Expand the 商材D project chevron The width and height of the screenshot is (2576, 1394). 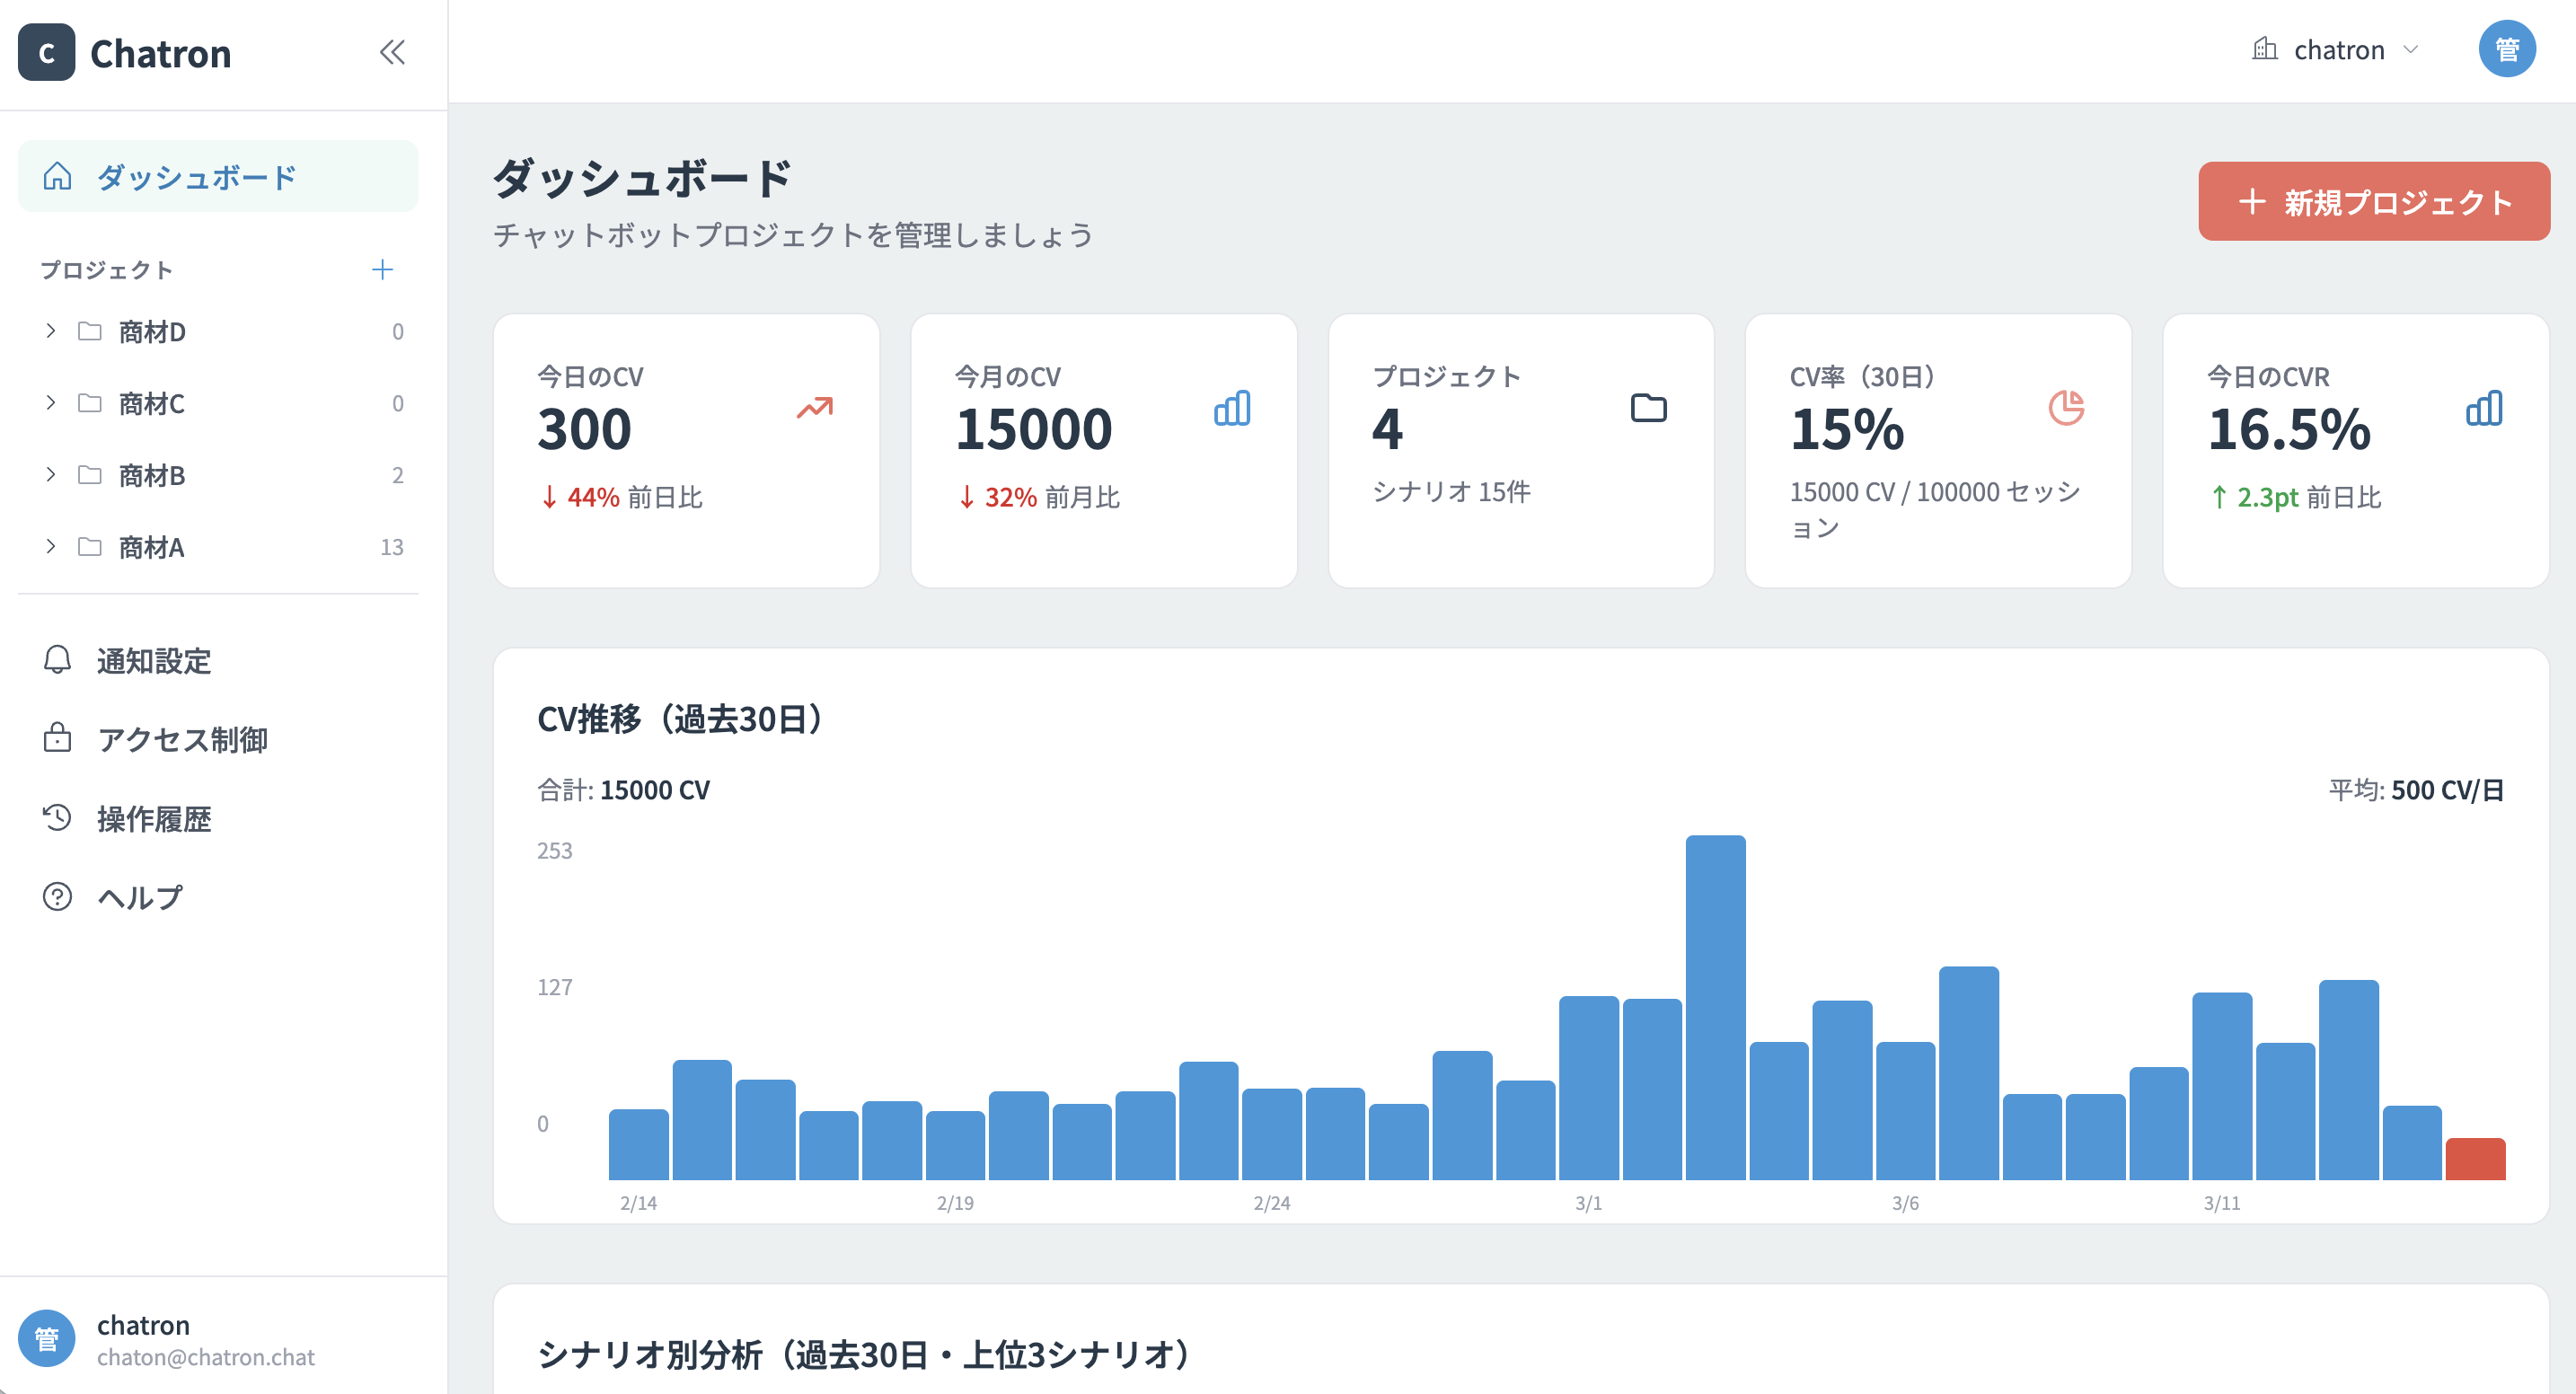[x=50, y=331]
